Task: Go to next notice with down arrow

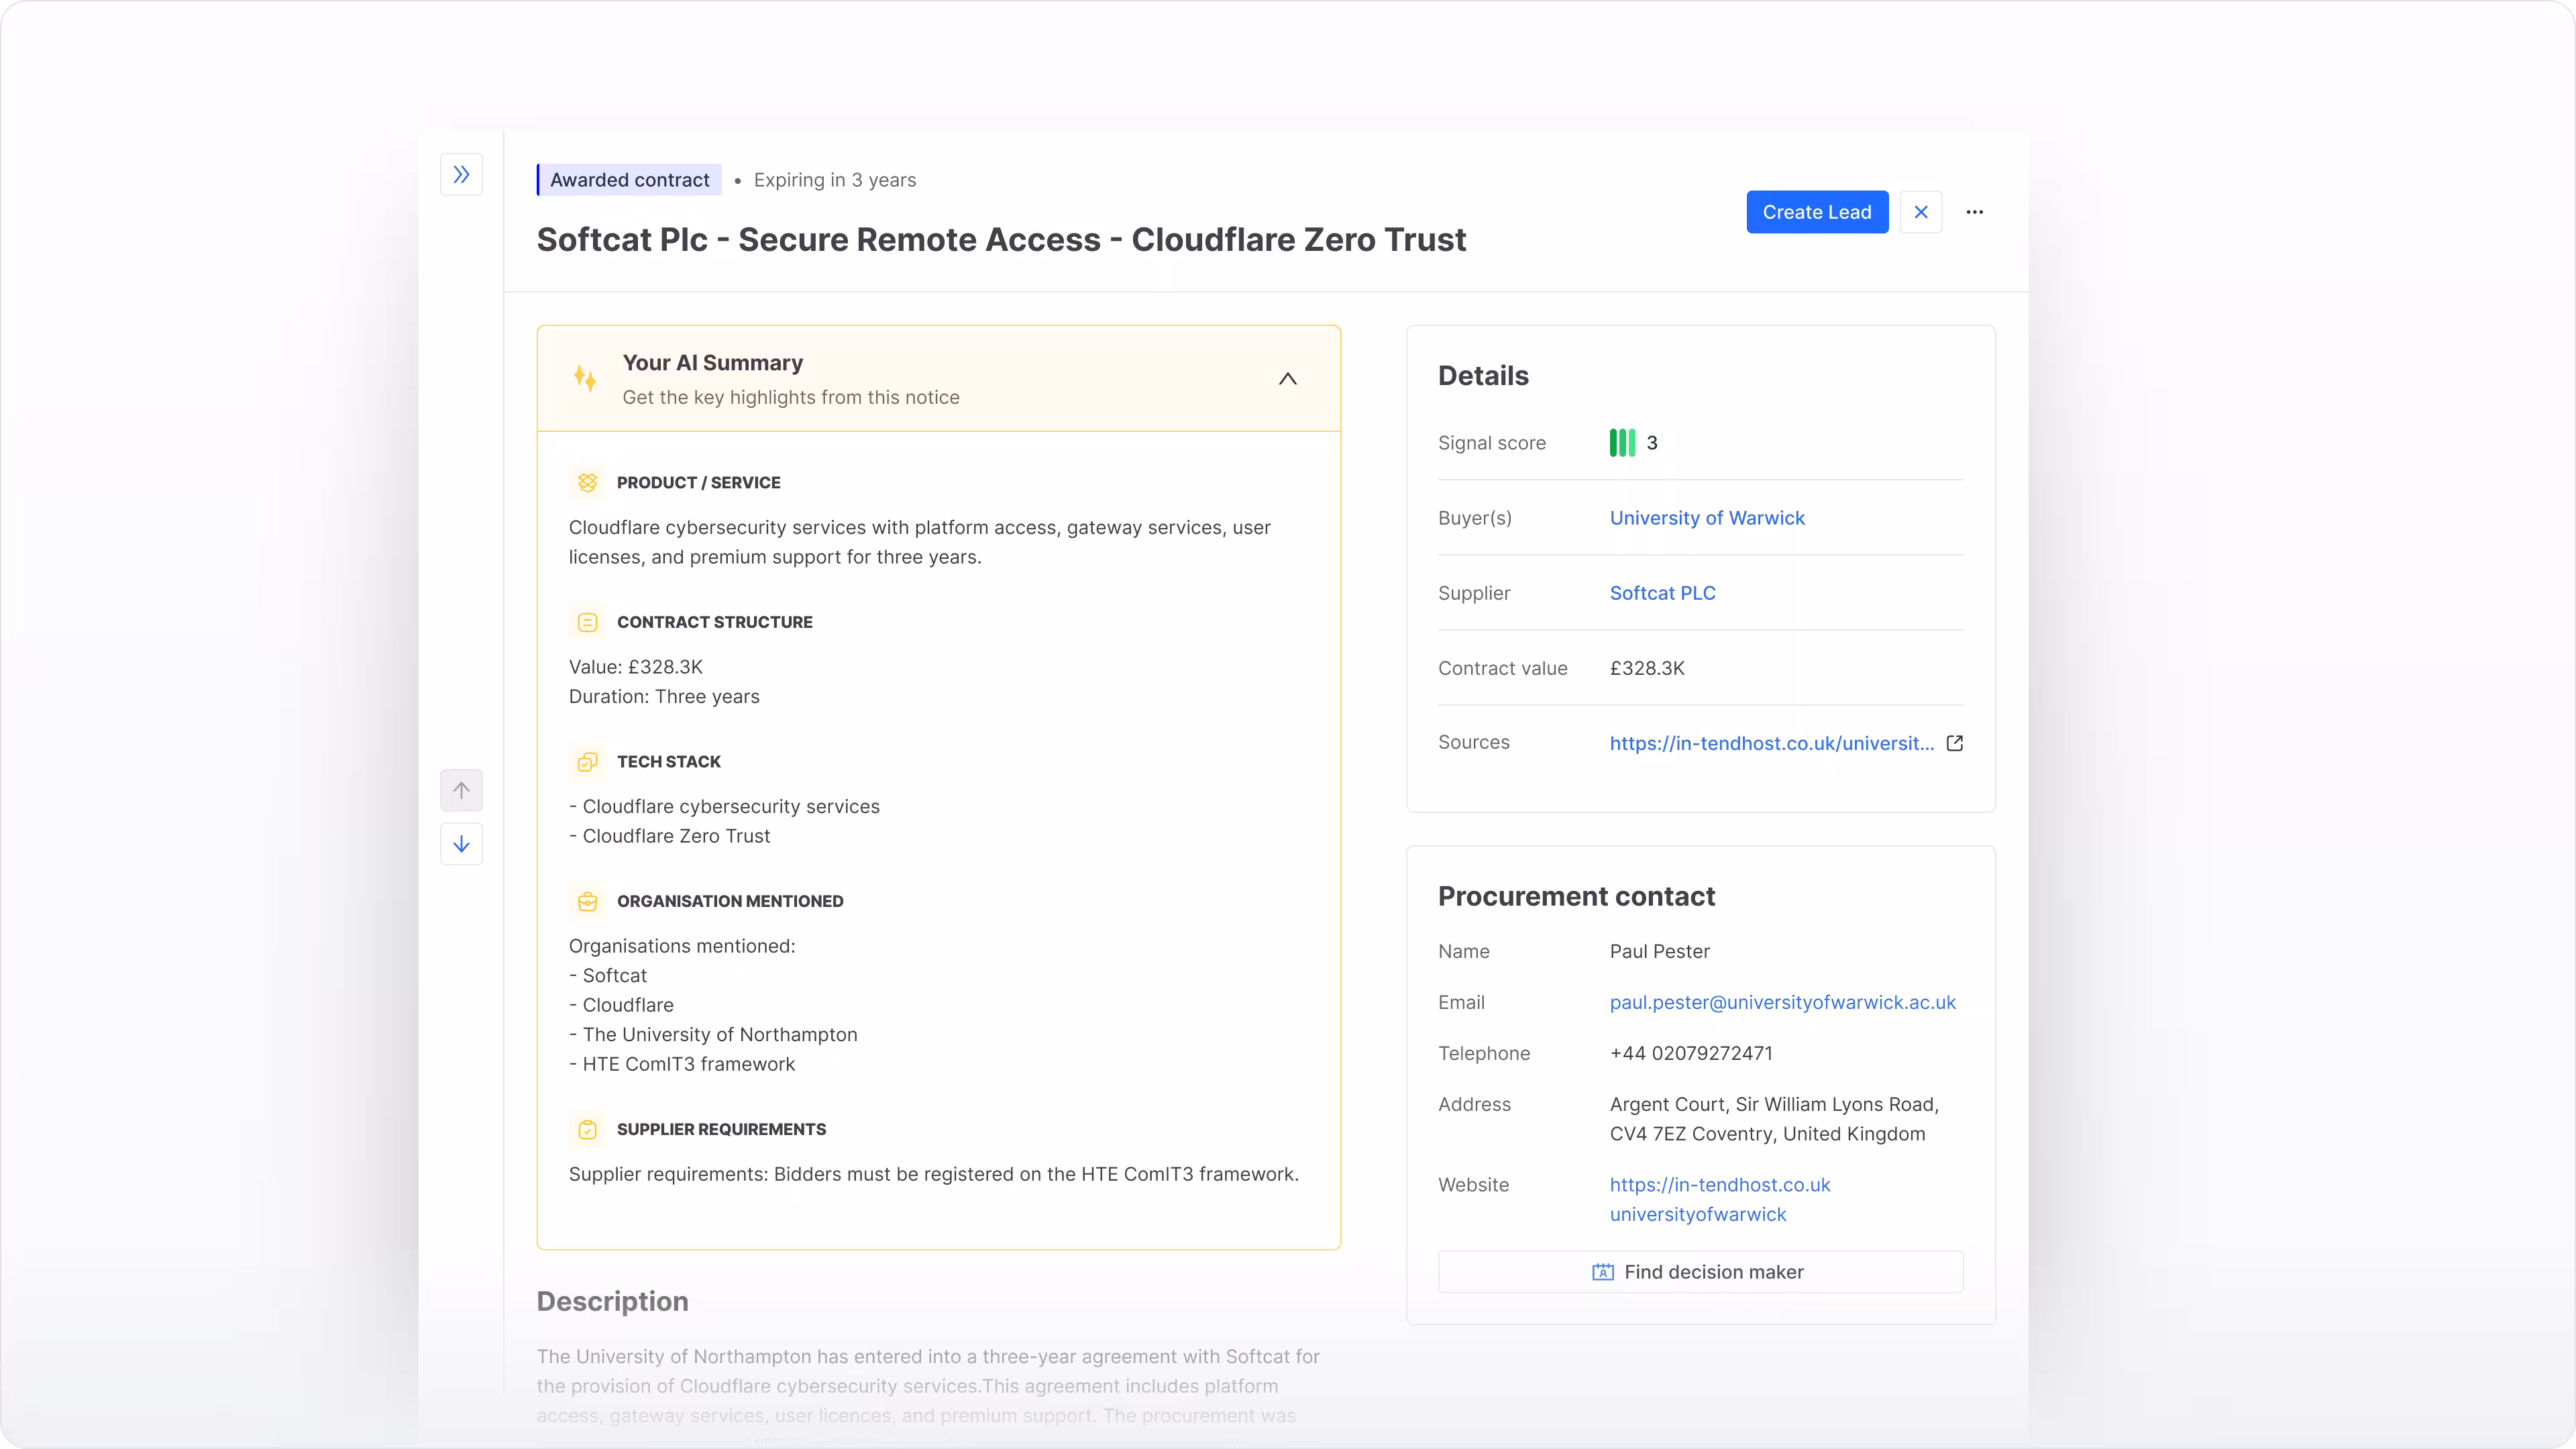Action: click(x=461, y=844)
